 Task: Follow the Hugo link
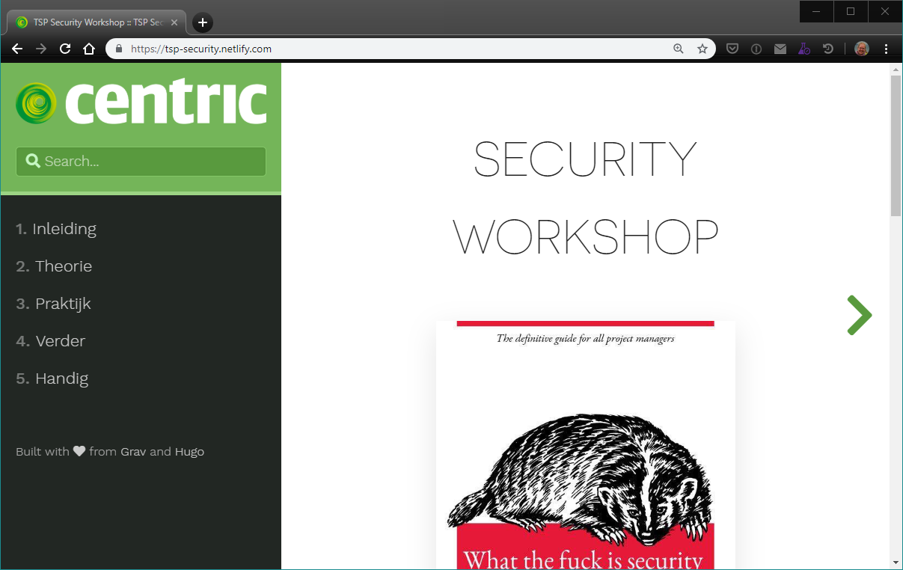(189, 452)
